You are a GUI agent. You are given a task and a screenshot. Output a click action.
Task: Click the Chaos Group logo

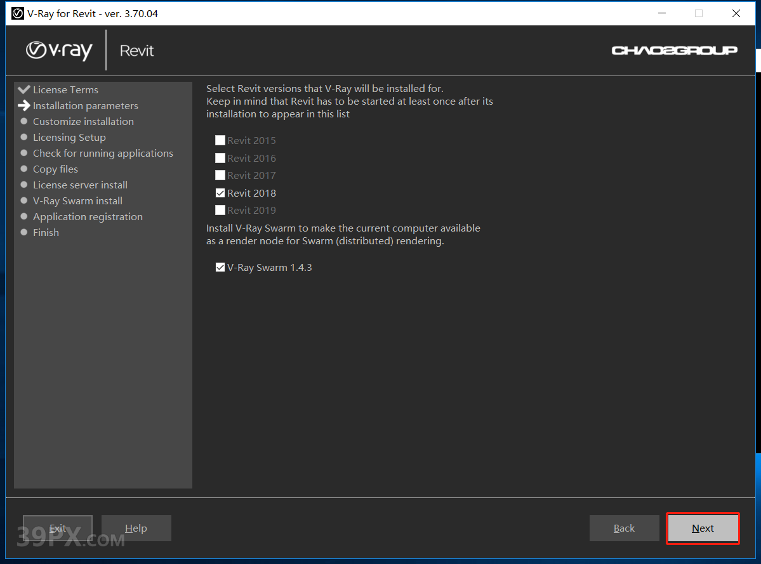(x=674, y=50)
